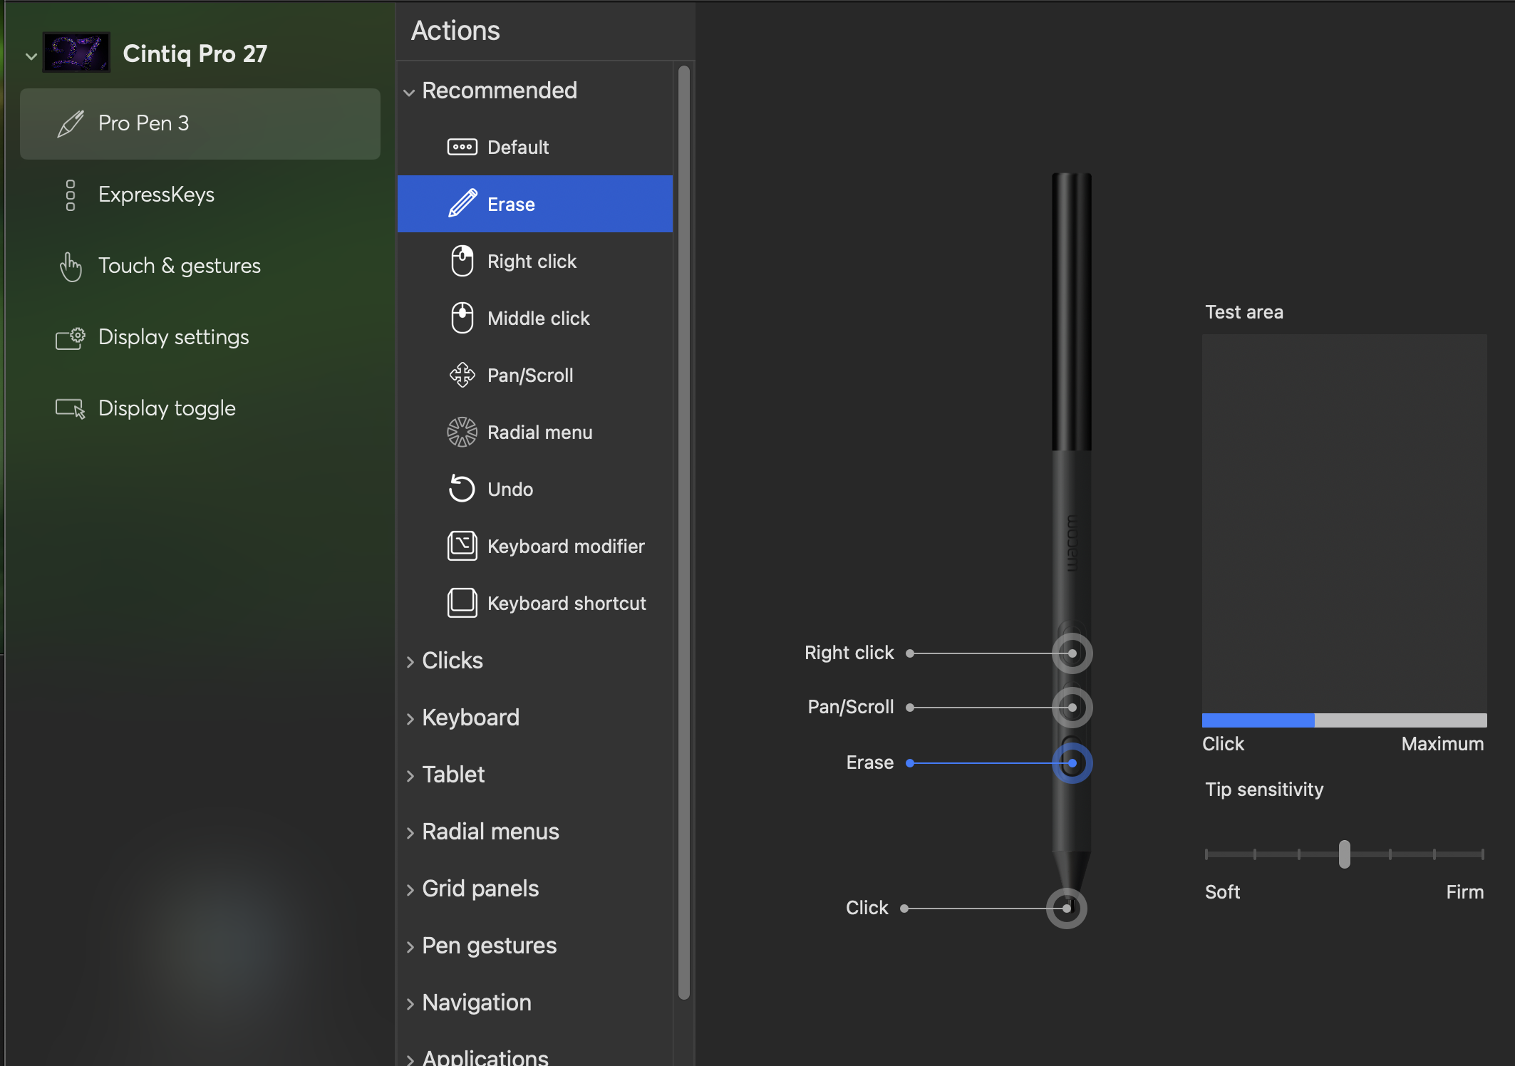Click the Erase pencil icon in the Actions list
This screenshot has width=1515, height=1066.
tap(462, 204)
